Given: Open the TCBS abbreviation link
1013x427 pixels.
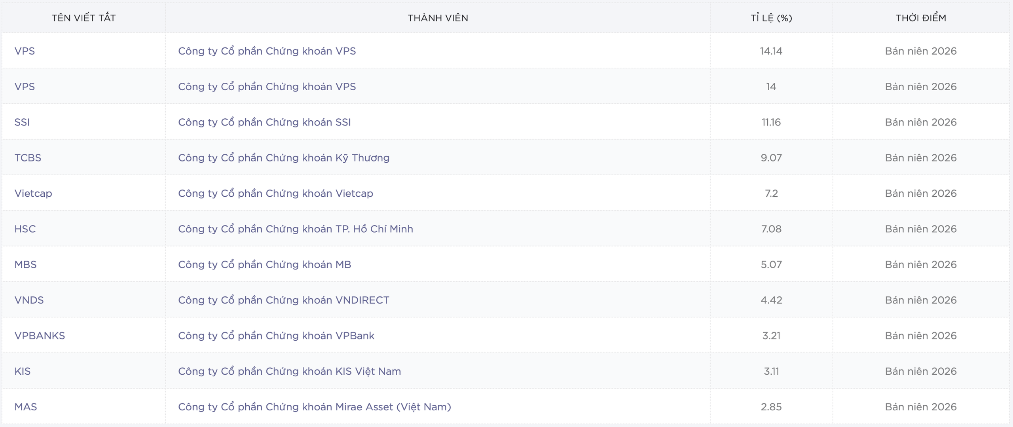Looking at the screenshot, I should click(x=28, y=158).
